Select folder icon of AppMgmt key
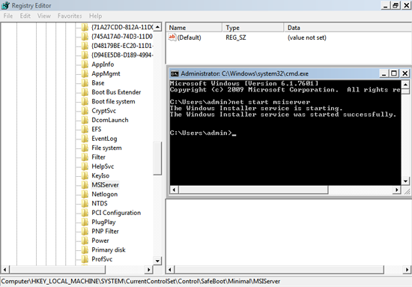412x287 pixels. [85, 73]
